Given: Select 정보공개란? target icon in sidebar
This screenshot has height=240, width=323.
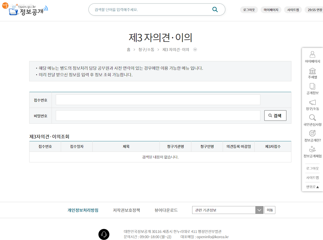Looking at the screenshot, I should click(312, 133).
